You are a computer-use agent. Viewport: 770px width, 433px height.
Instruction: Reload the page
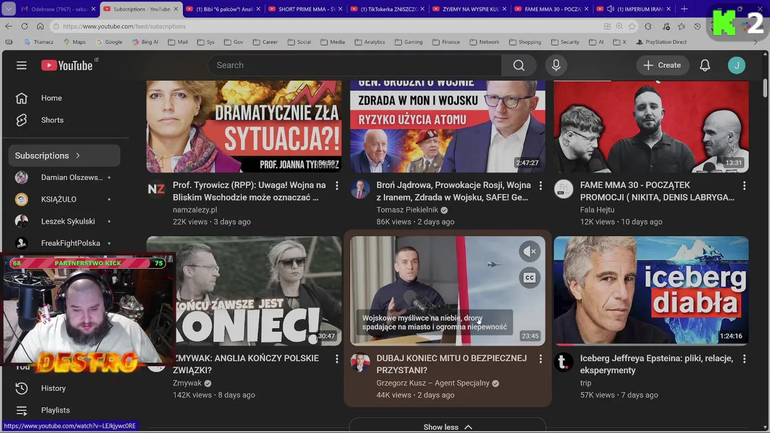click(x=24, y=26)
